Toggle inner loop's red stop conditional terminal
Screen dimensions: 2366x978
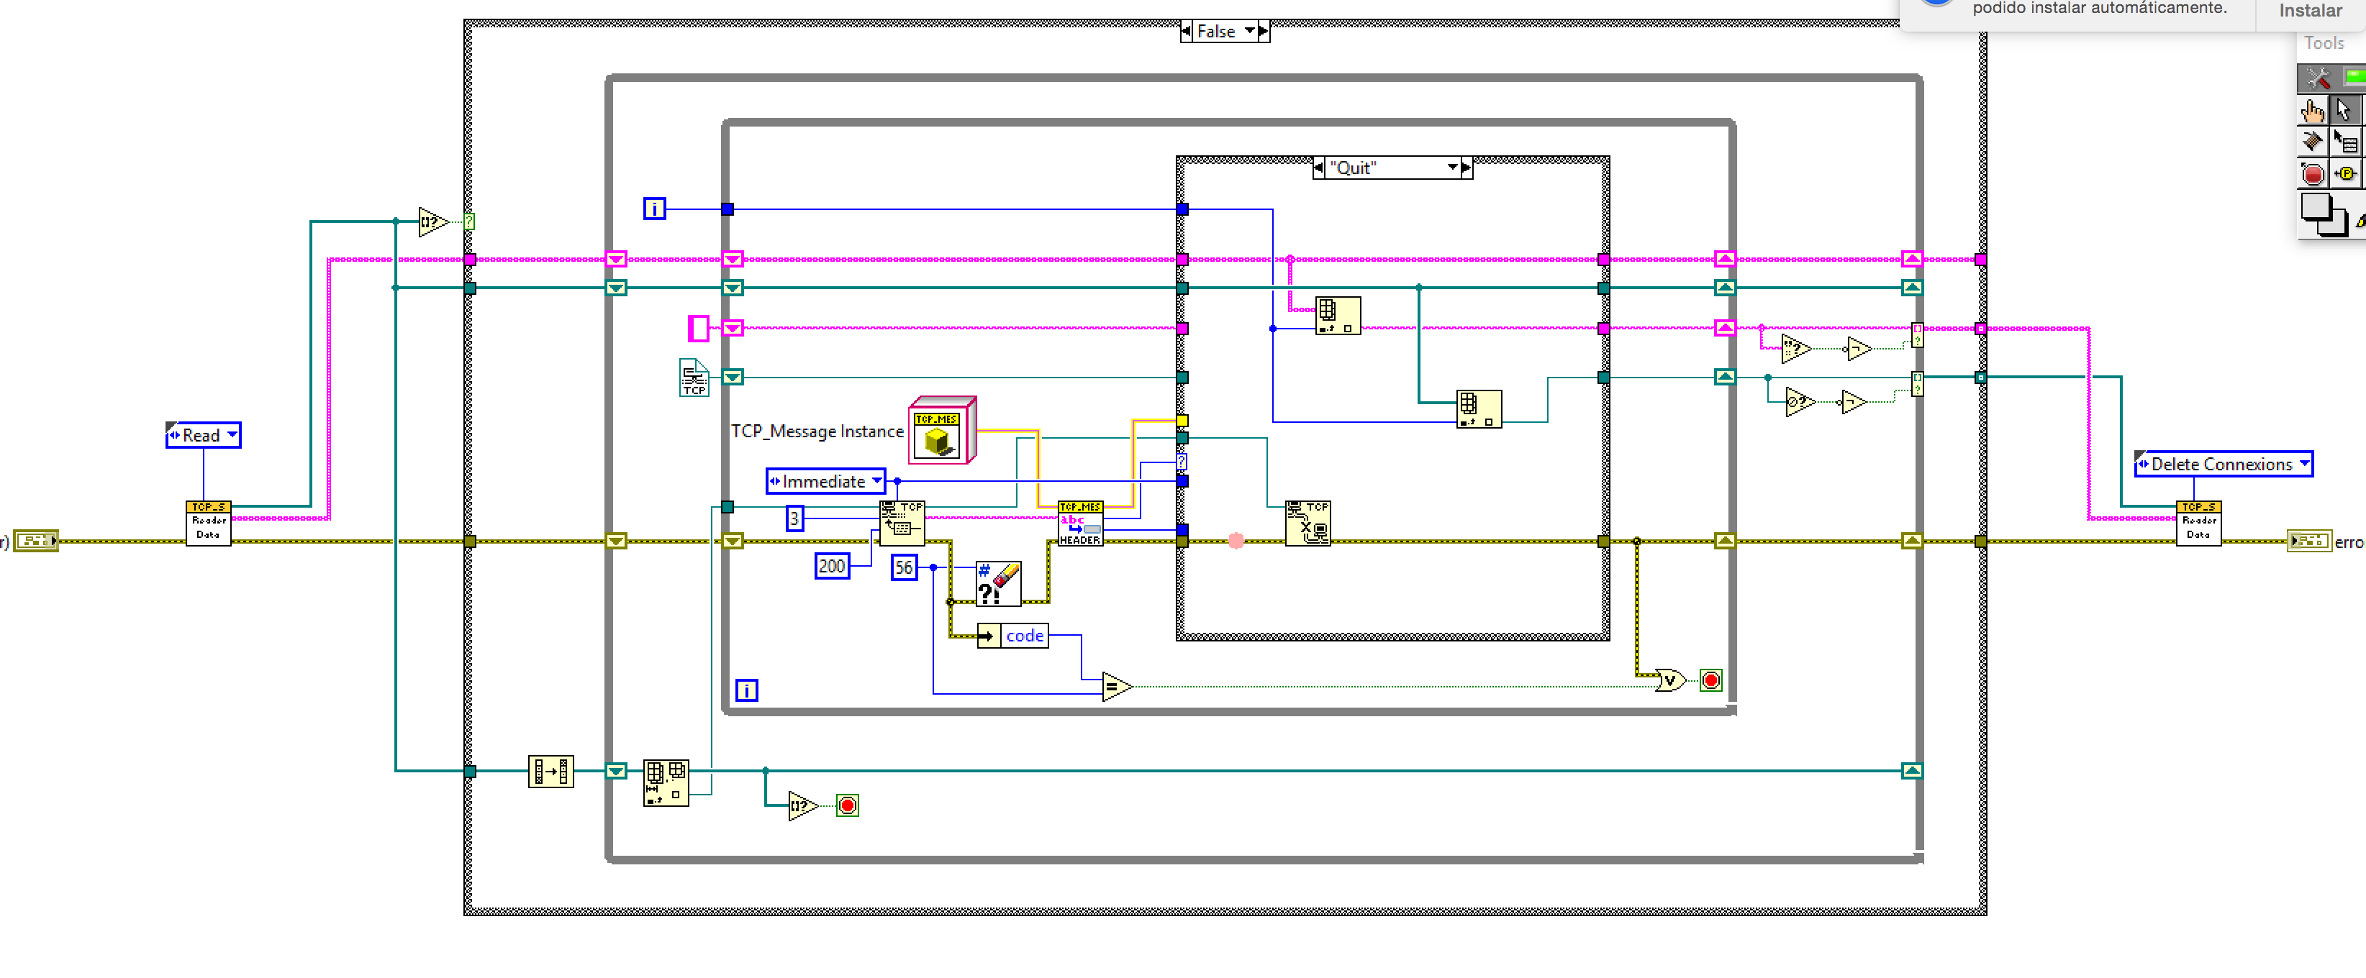pos(1710,680)
